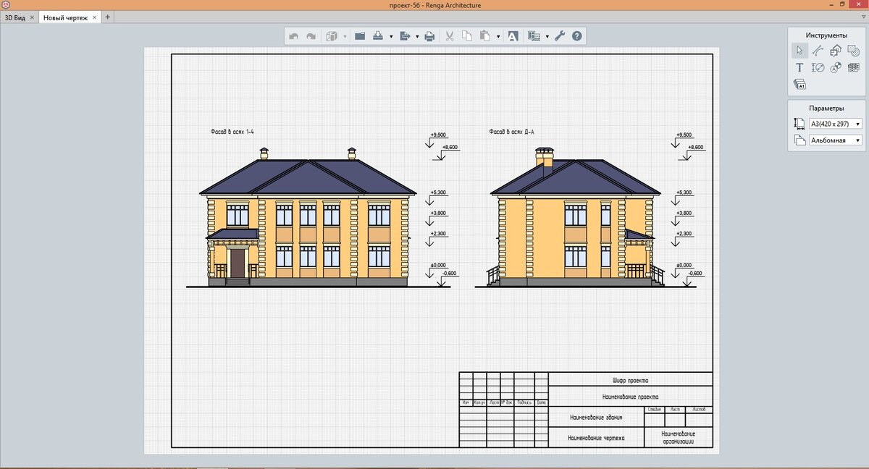The image size is (869, 469).
Task: Click the 'Шифр проекта' title block cell
Action: tap(630, 380)
